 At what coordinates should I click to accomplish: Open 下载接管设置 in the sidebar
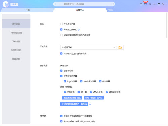pos(16,33)
